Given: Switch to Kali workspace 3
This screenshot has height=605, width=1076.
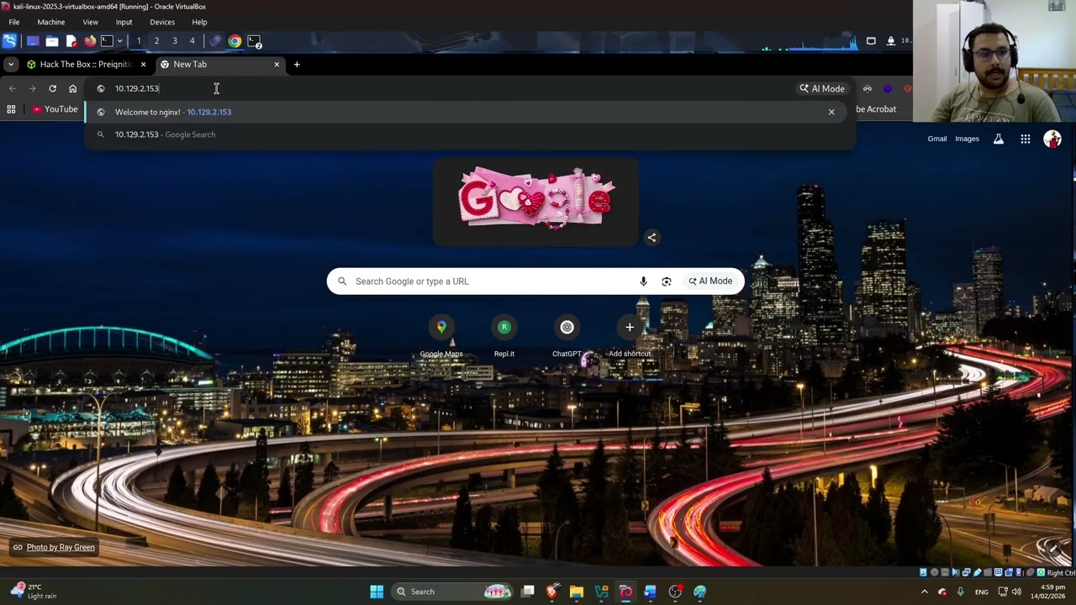Looking at the screenshot, I should click(x=175, y=40).
